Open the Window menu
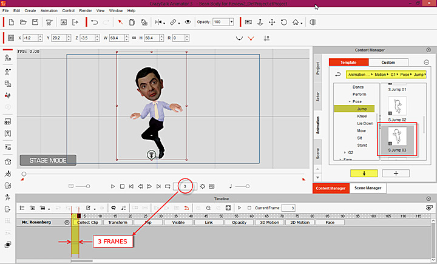Image resolution: width=437 pixels, height=264 pixels. coord(116,10)
